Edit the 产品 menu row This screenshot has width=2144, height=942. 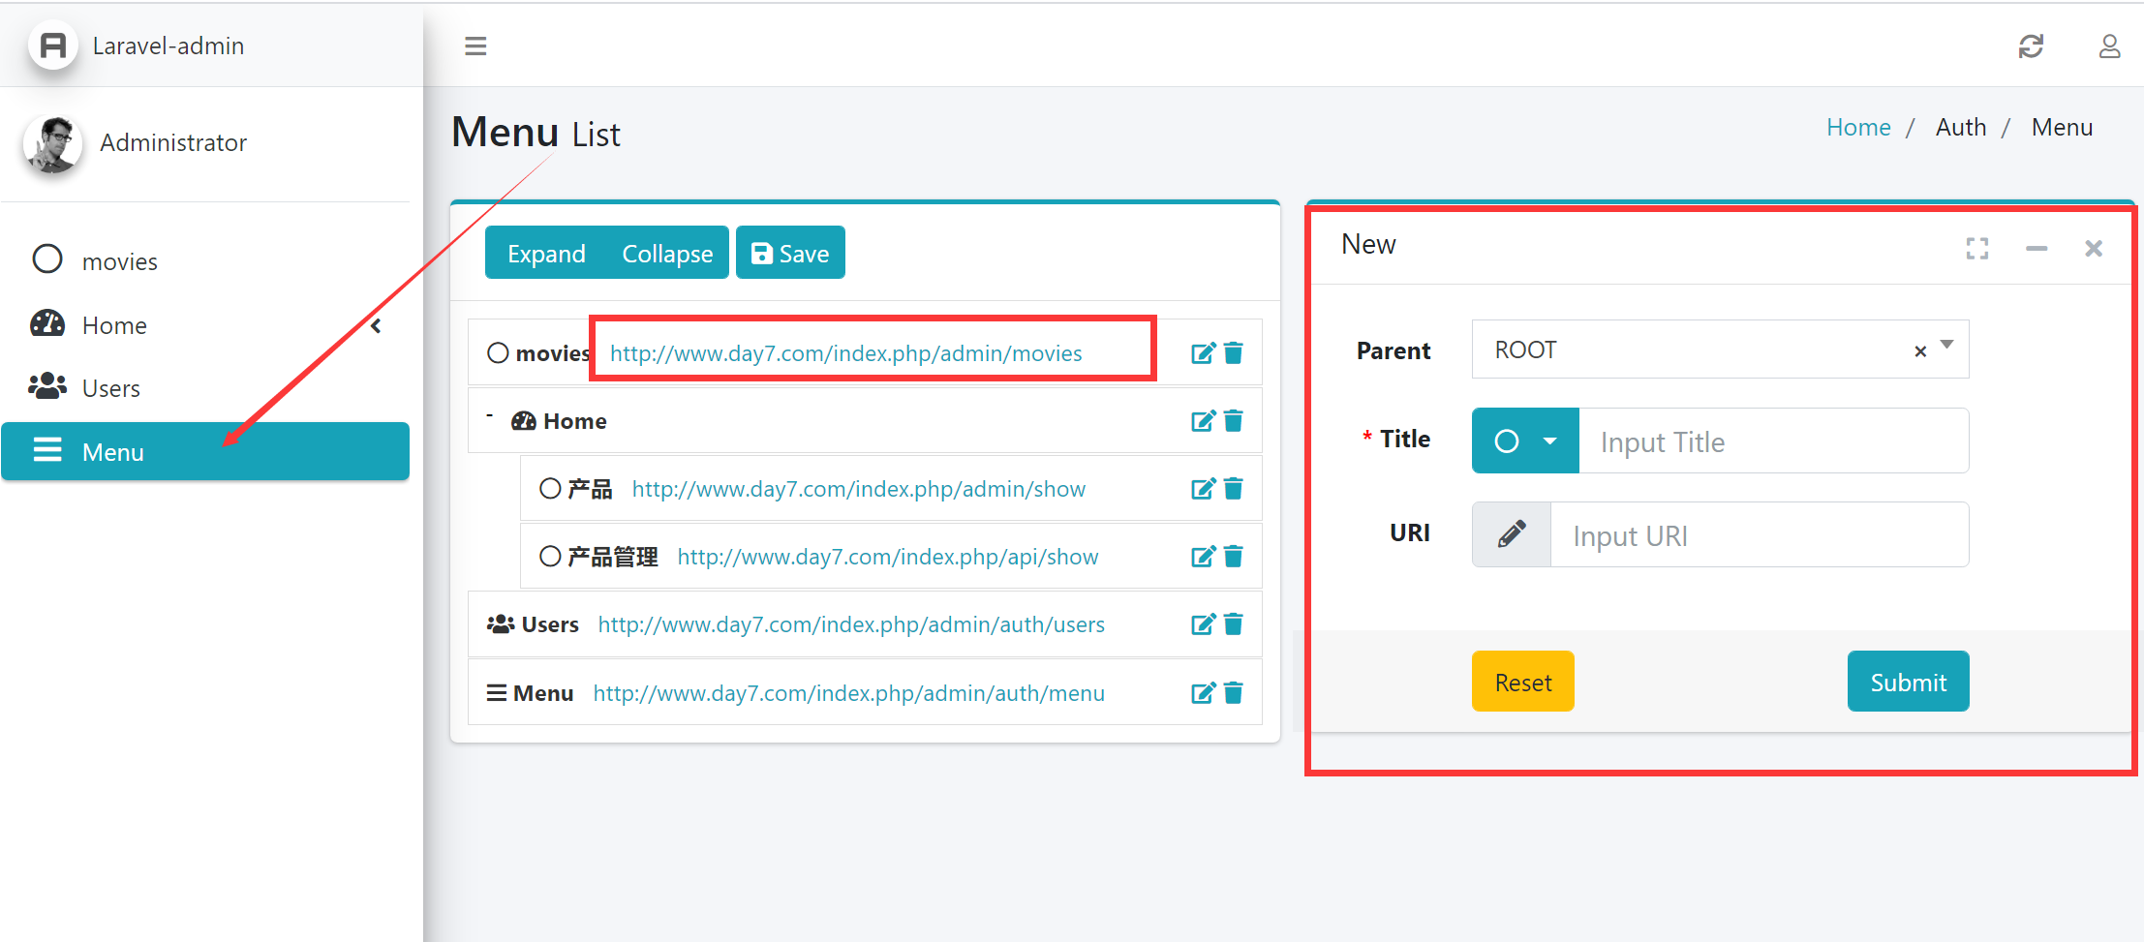tap(1203, 489)
